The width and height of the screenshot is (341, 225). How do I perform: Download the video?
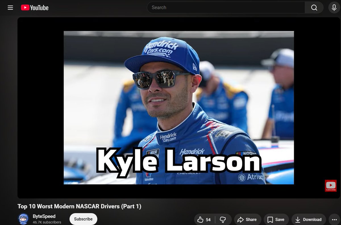point(308,220)
